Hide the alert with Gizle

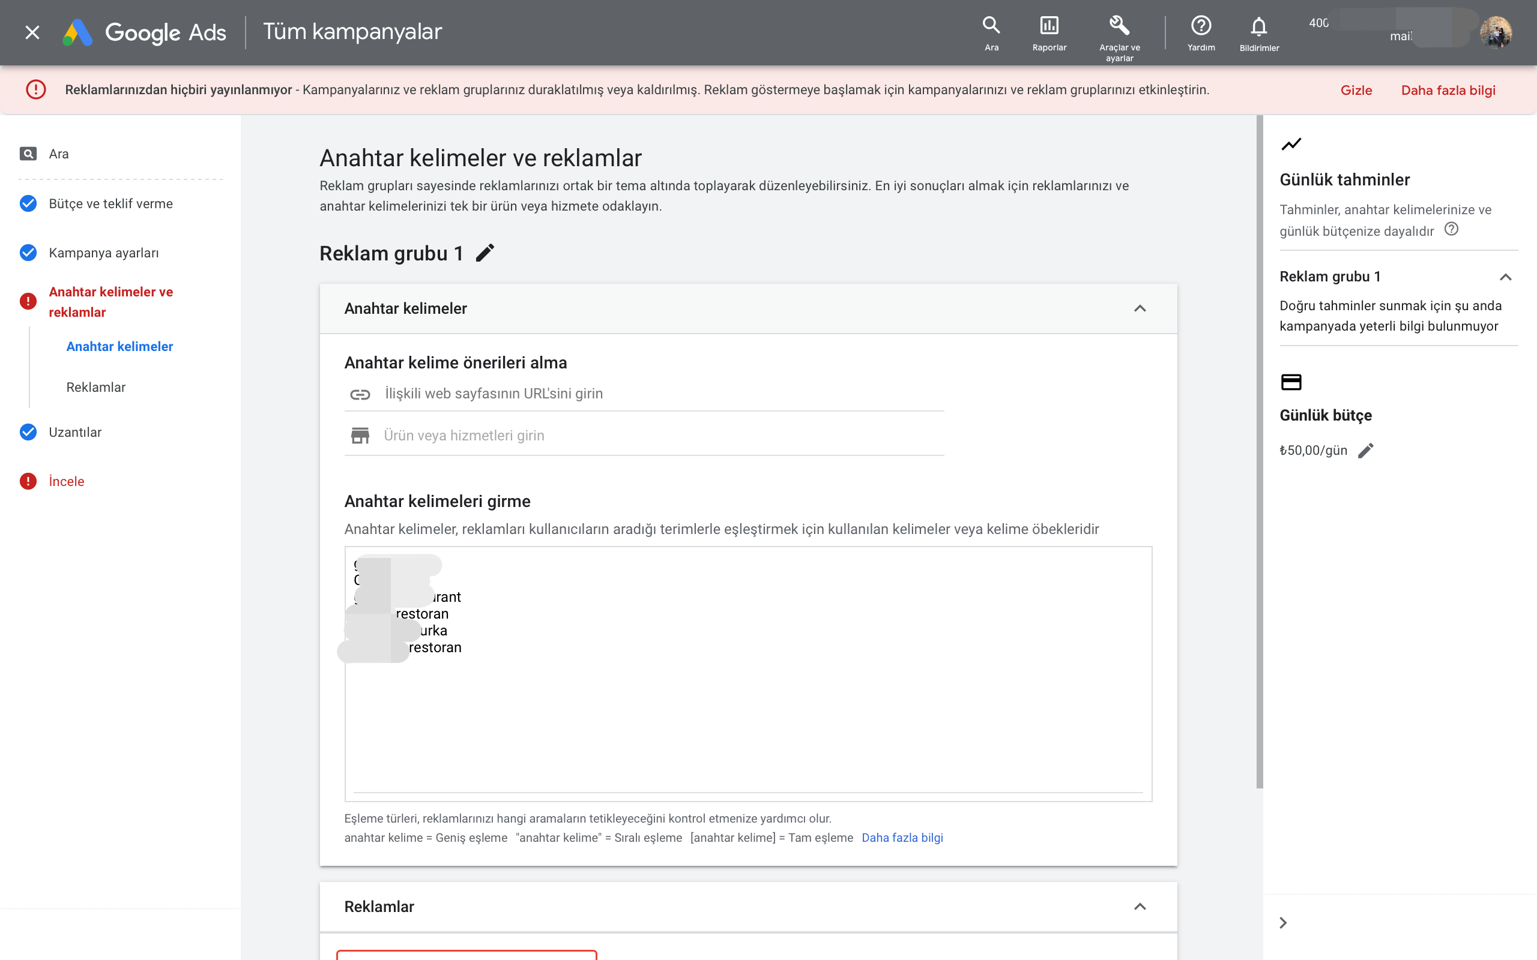point(1356,90)
